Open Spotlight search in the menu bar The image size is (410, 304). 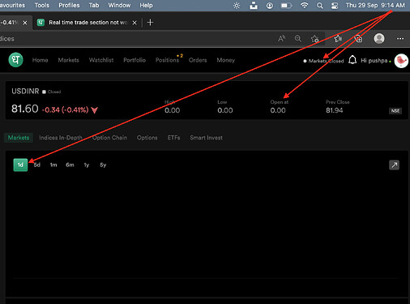[x=320, y=6]
